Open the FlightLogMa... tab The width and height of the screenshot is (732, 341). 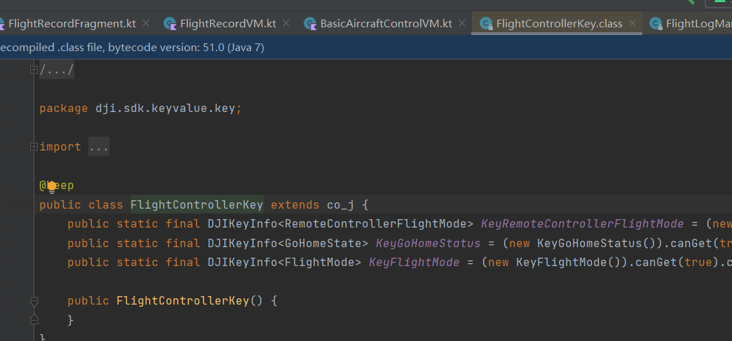click(x=691, y=23)
